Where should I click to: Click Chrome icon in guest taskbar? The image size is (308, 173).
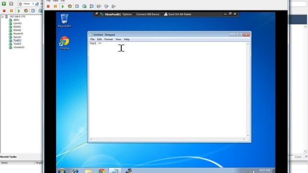tap(102, 171)
